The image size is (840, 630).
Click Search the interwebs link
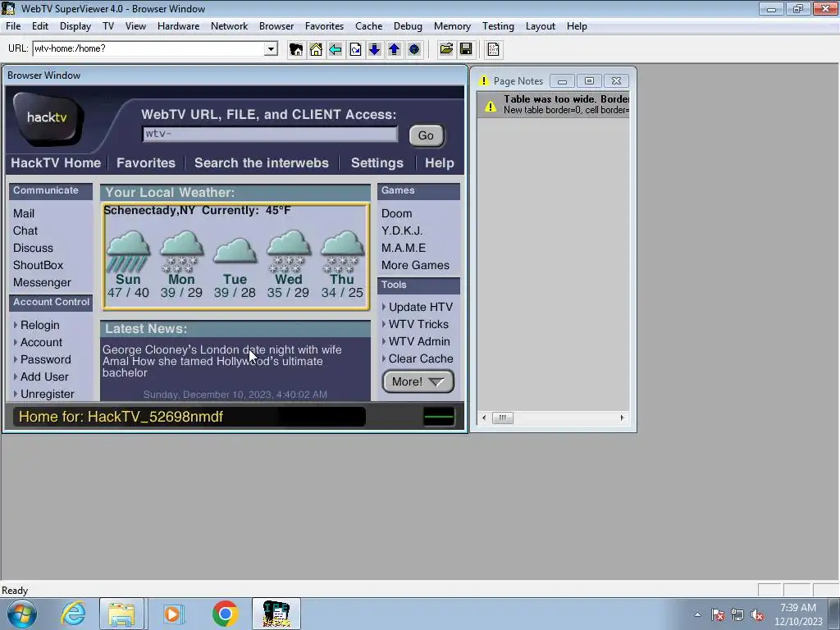tap(262, 163)
